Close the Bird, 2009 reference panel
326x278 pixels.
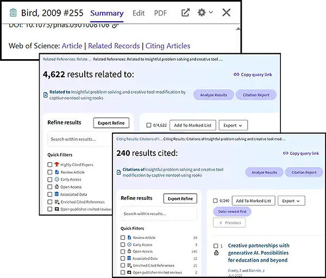click(226, 12)
